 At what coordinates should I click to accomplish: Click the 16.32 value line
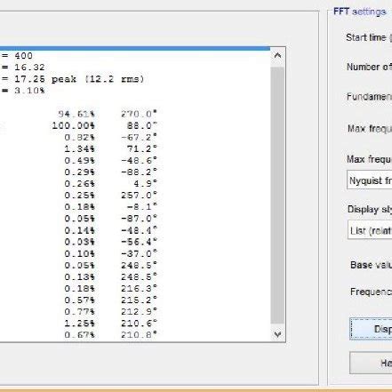coord(29,68)
